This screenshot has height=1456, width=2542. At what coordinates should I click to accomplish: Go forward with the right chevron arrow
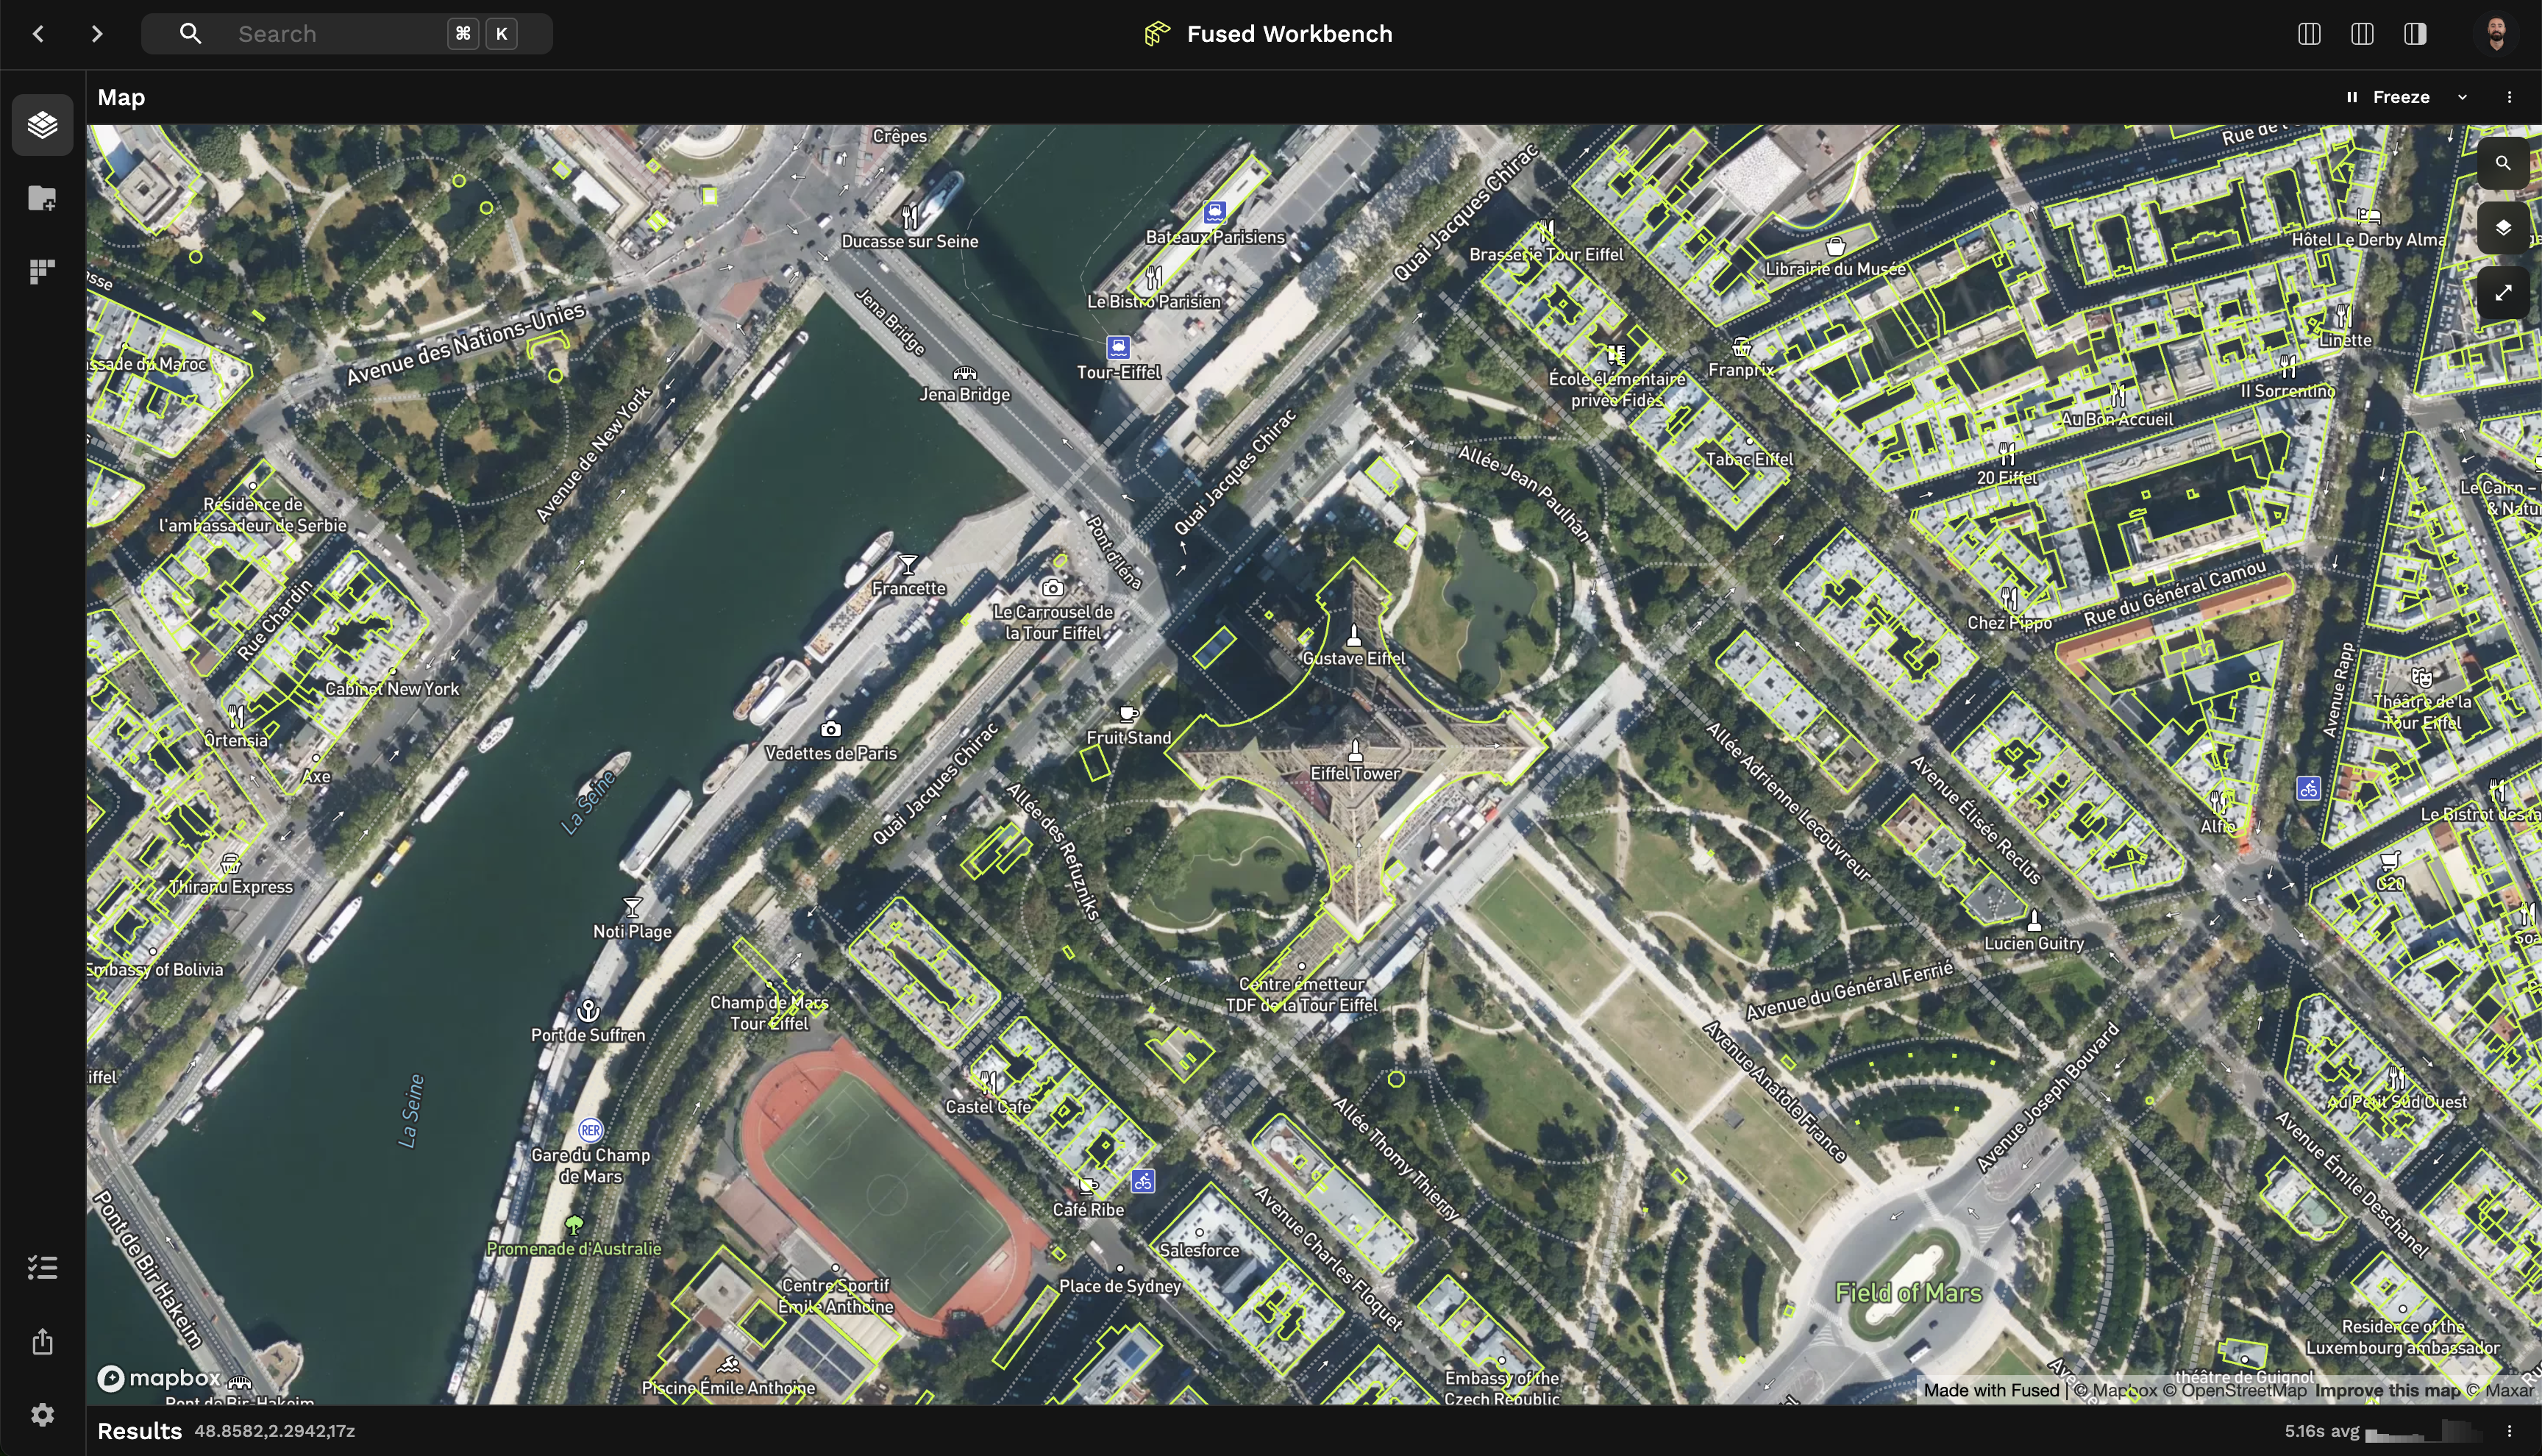pyautogui.click(x=96, y=34)
